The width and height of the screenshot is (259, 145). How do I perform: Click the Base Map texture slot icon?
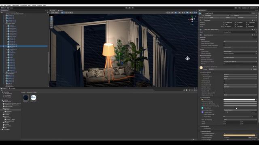pyautogui.click(x=202, y=99)
